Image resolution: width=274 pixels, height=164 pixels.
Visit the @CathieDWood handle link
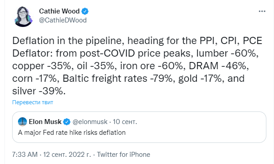(63, 20)
